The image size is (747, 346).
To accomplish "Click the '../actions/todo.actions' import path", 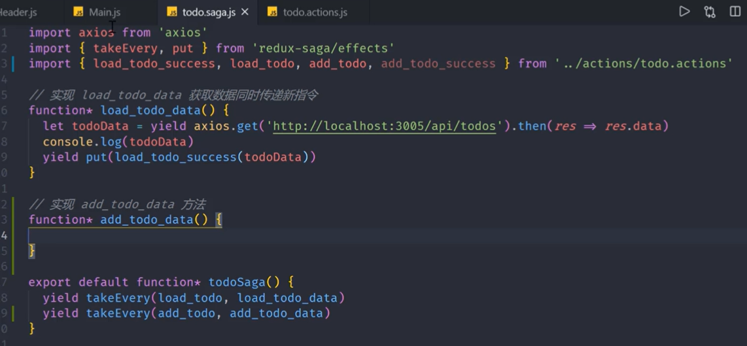I will (644, 63).
